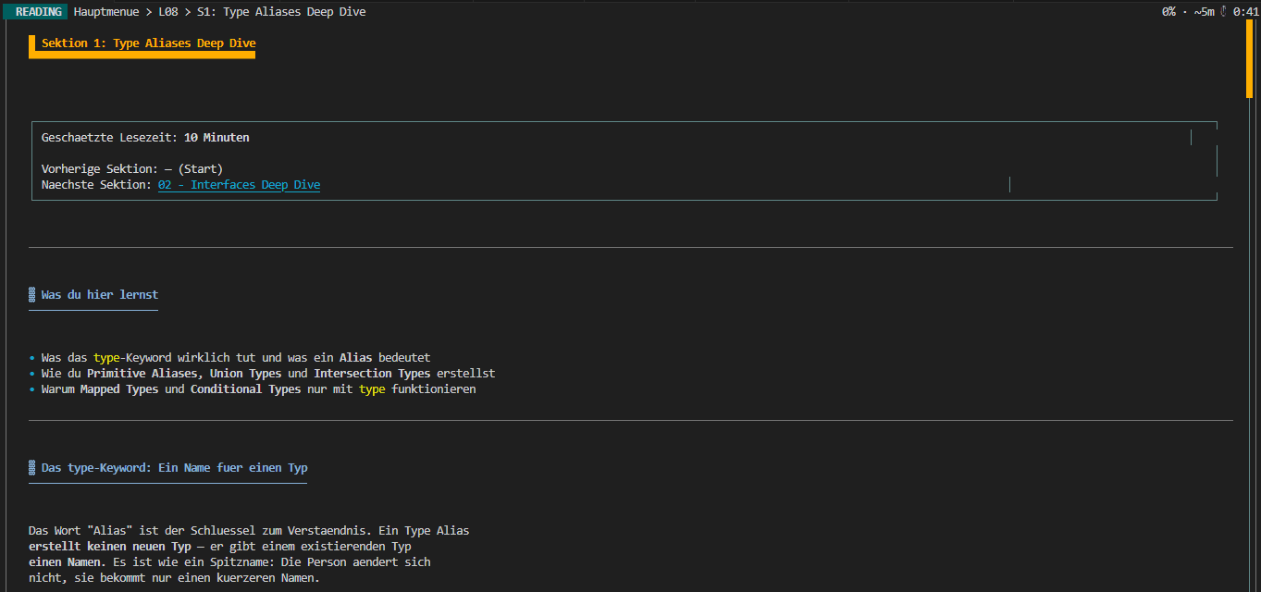The height and width of the screenshot is (592, 1261).
Task: Go to Hauptmenue in the breadcrumb
Action: click(x=106, y=12)
